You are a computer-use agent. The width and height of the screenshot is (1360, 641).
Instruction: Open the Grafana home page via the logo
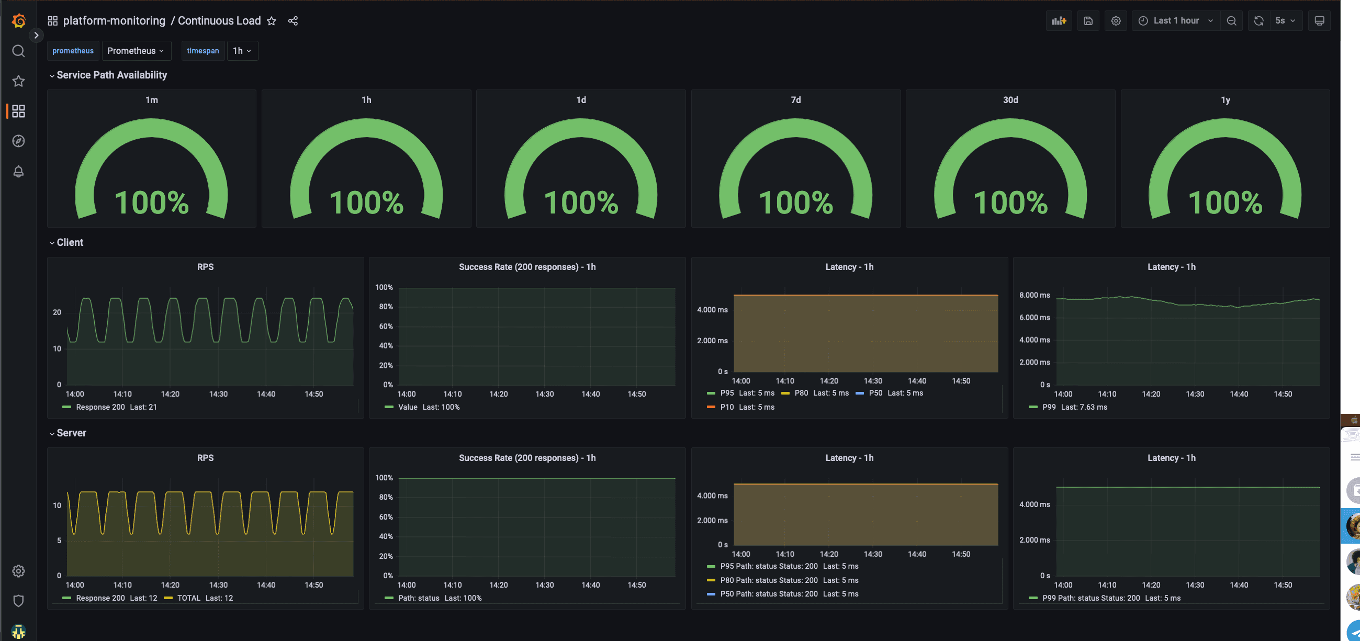click(x=18, y=20)
